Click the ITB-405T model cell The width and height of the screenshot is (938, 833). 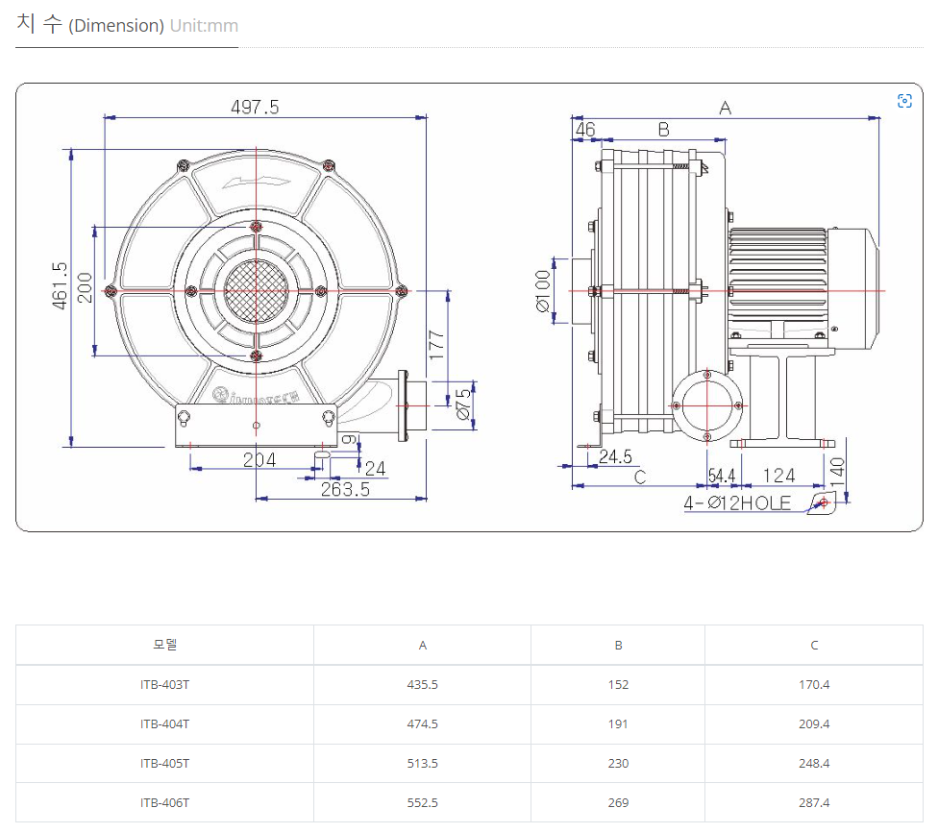coord(164,764)
